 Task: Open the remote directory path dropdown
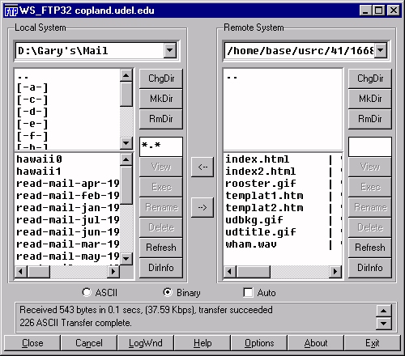pos(381,50)
